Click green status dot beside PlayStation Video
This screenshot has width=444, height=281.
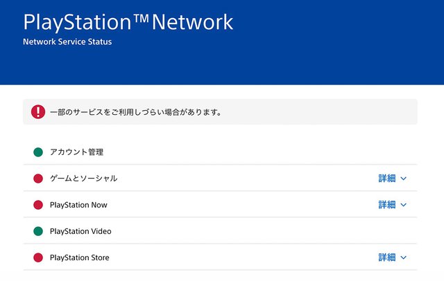click(x=38, y=231)
